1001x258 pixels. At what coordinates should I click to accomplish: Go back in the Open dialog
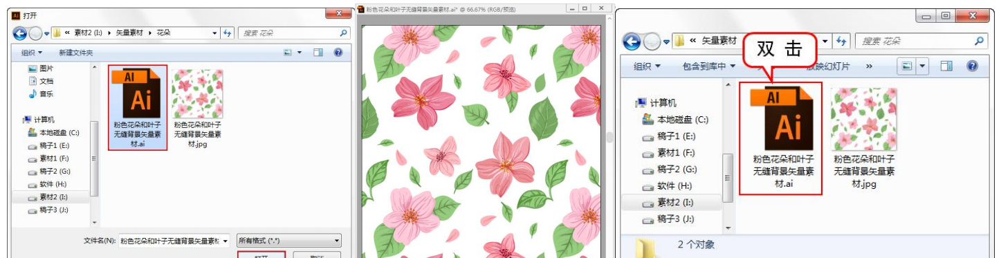19,33
